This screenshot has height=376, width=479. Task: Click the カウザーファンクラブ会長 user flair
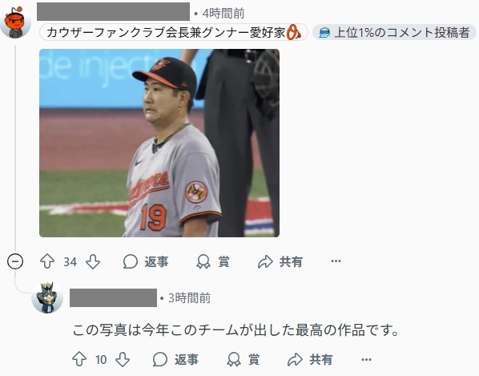174,32
